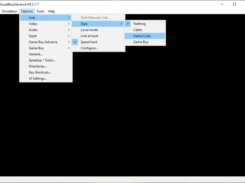The image size is (245, 183).
Task: Expand the Game Boy Advance submenu
Action: pos(46,42)
